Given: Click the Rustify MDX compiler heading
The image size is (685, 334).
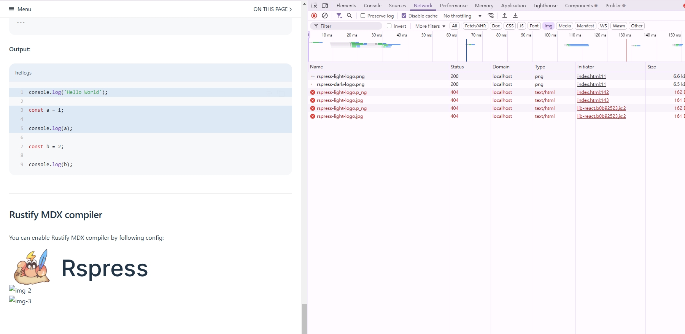Looking at the screenshot, I should point(56,215).
